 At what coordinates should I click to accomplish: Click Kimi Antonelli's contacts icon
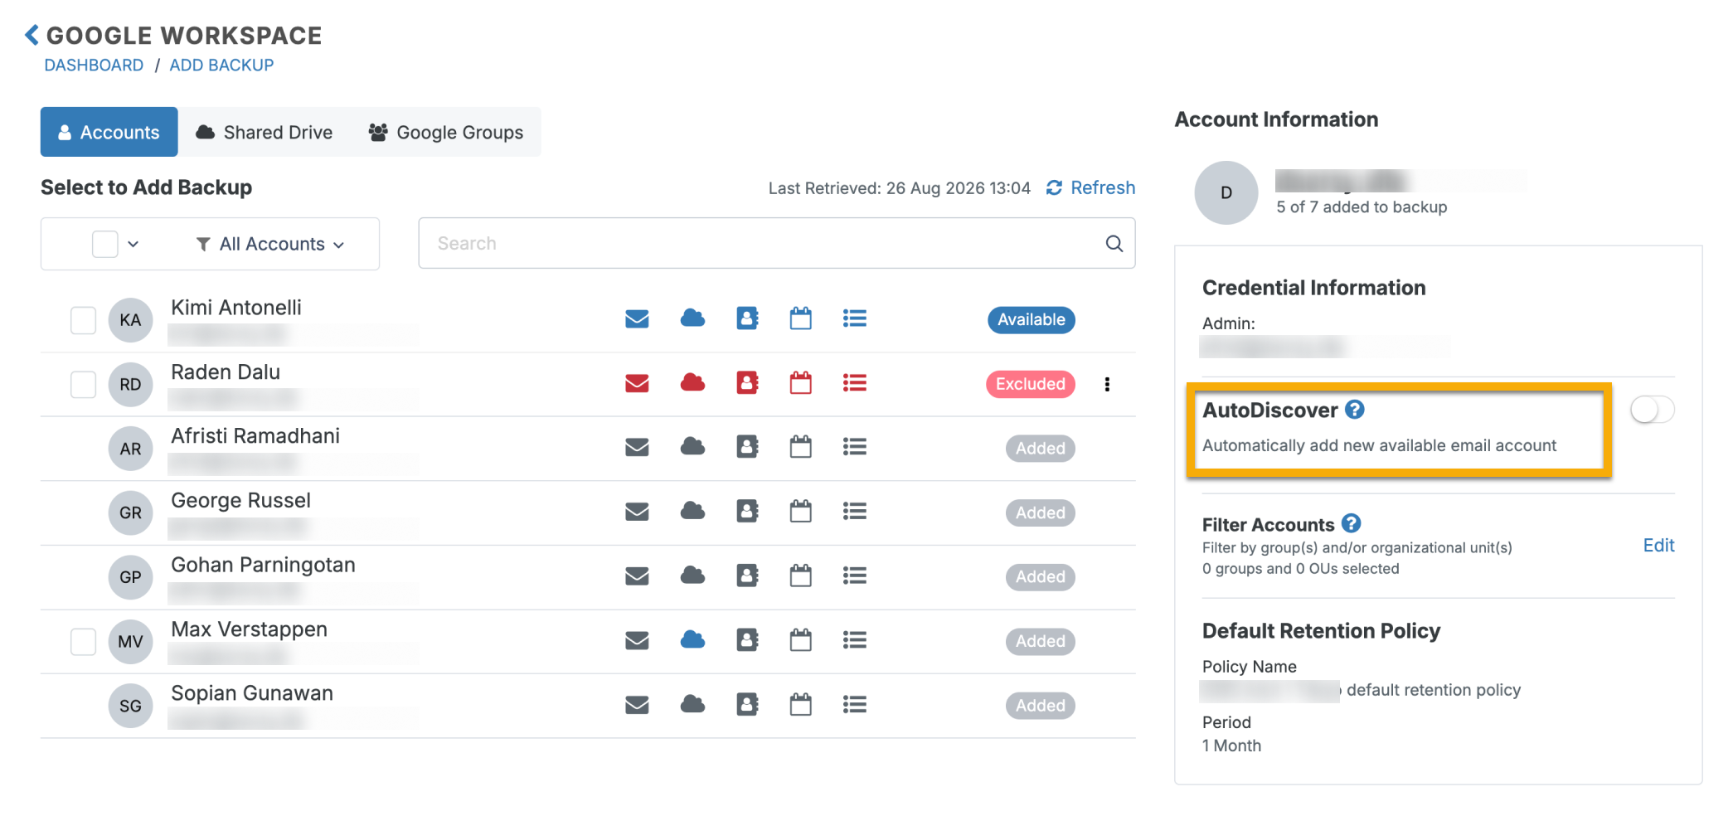(x=747, y=318)
